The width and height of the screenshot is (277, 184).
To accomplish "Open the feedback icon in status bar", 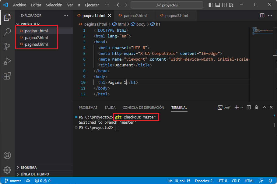I will (261, 181).
